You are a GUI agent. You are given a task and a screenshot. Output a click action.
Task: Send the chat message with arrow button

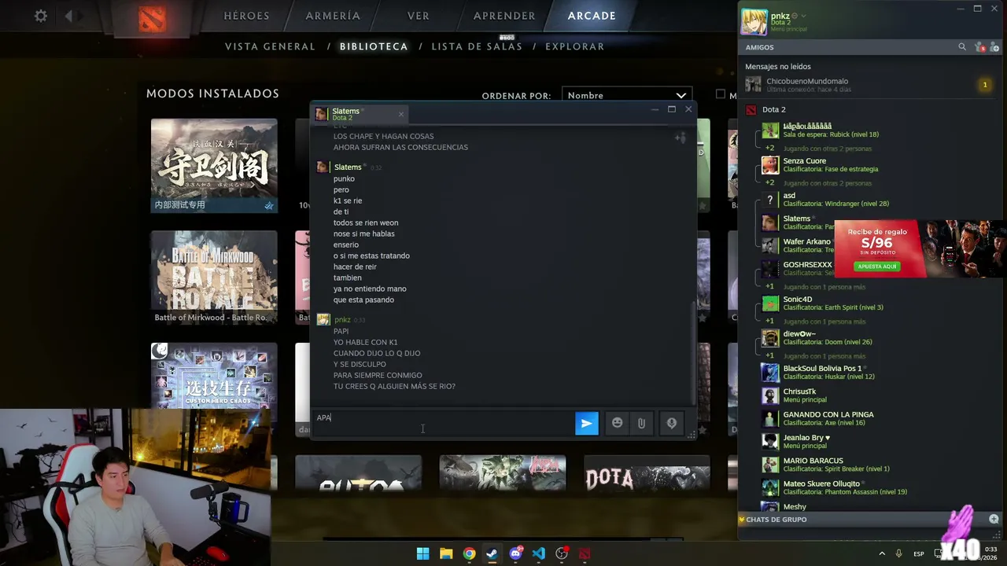point(586,424)
